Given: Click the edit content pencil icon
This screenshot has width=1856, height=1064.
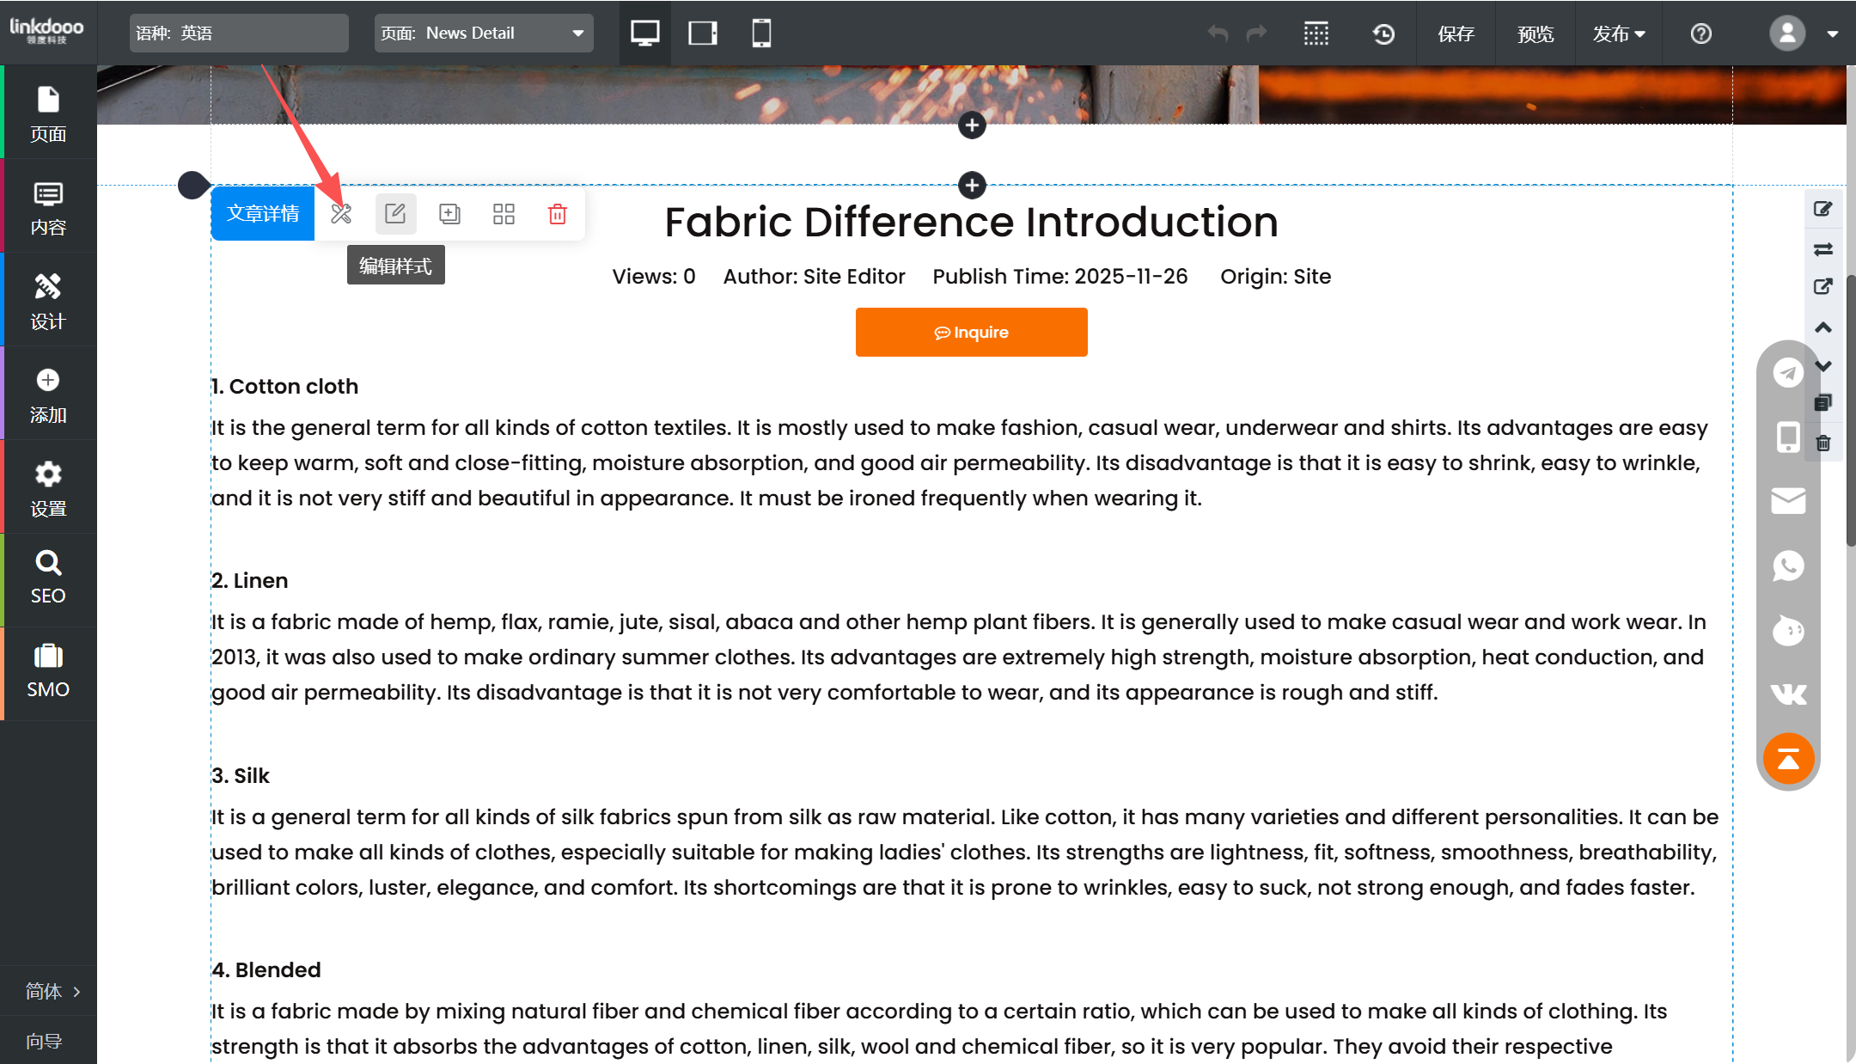Looking at the screenshot, I should pyautogui.click(x=395, y=214).
